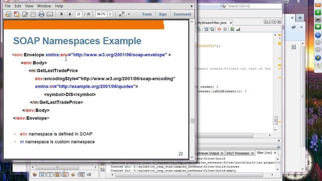Open the zoom percentage dropdown arrow
322x181 pixels.
(x=110, y=14)
